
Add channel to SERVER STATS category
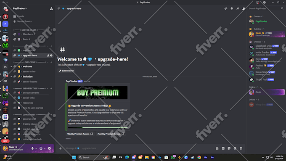[x=51, y=30]
